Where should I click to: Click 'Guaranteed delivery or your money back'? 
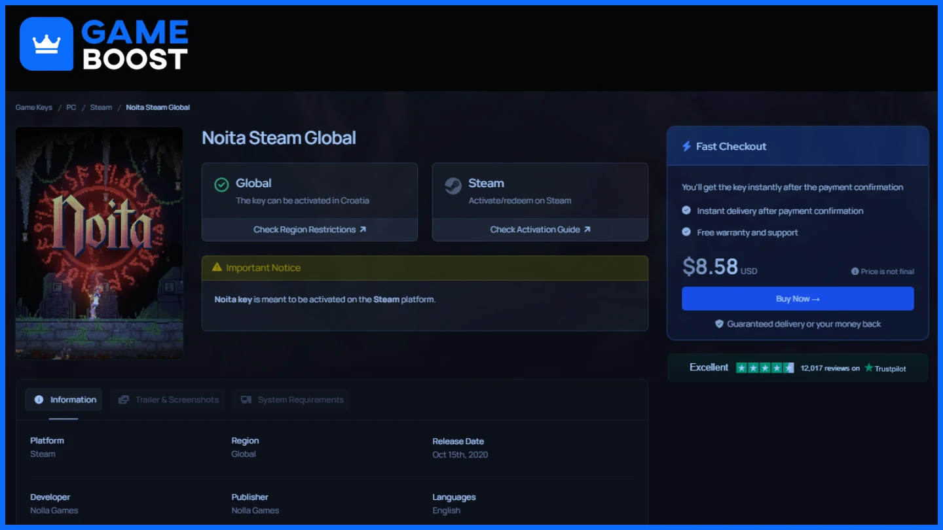coord(804,324)
